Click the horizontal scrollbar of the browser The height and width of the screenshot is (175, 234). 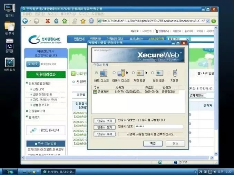pos(117,157)
